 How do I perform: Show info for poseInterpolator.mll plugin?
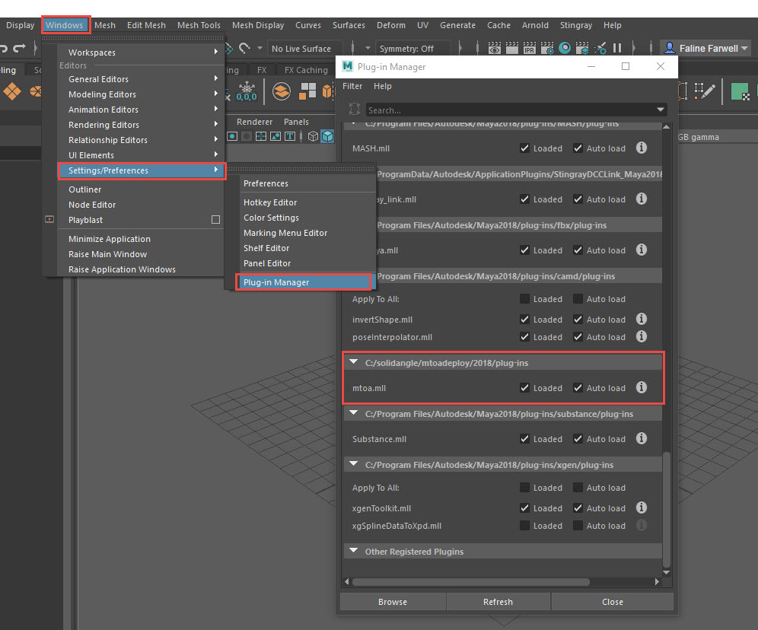641,336
